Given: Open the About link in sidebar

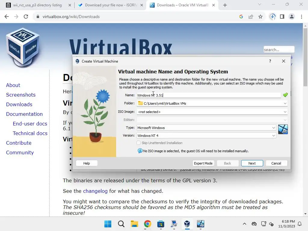Looking at the screenshot, I should pos(13,85).
